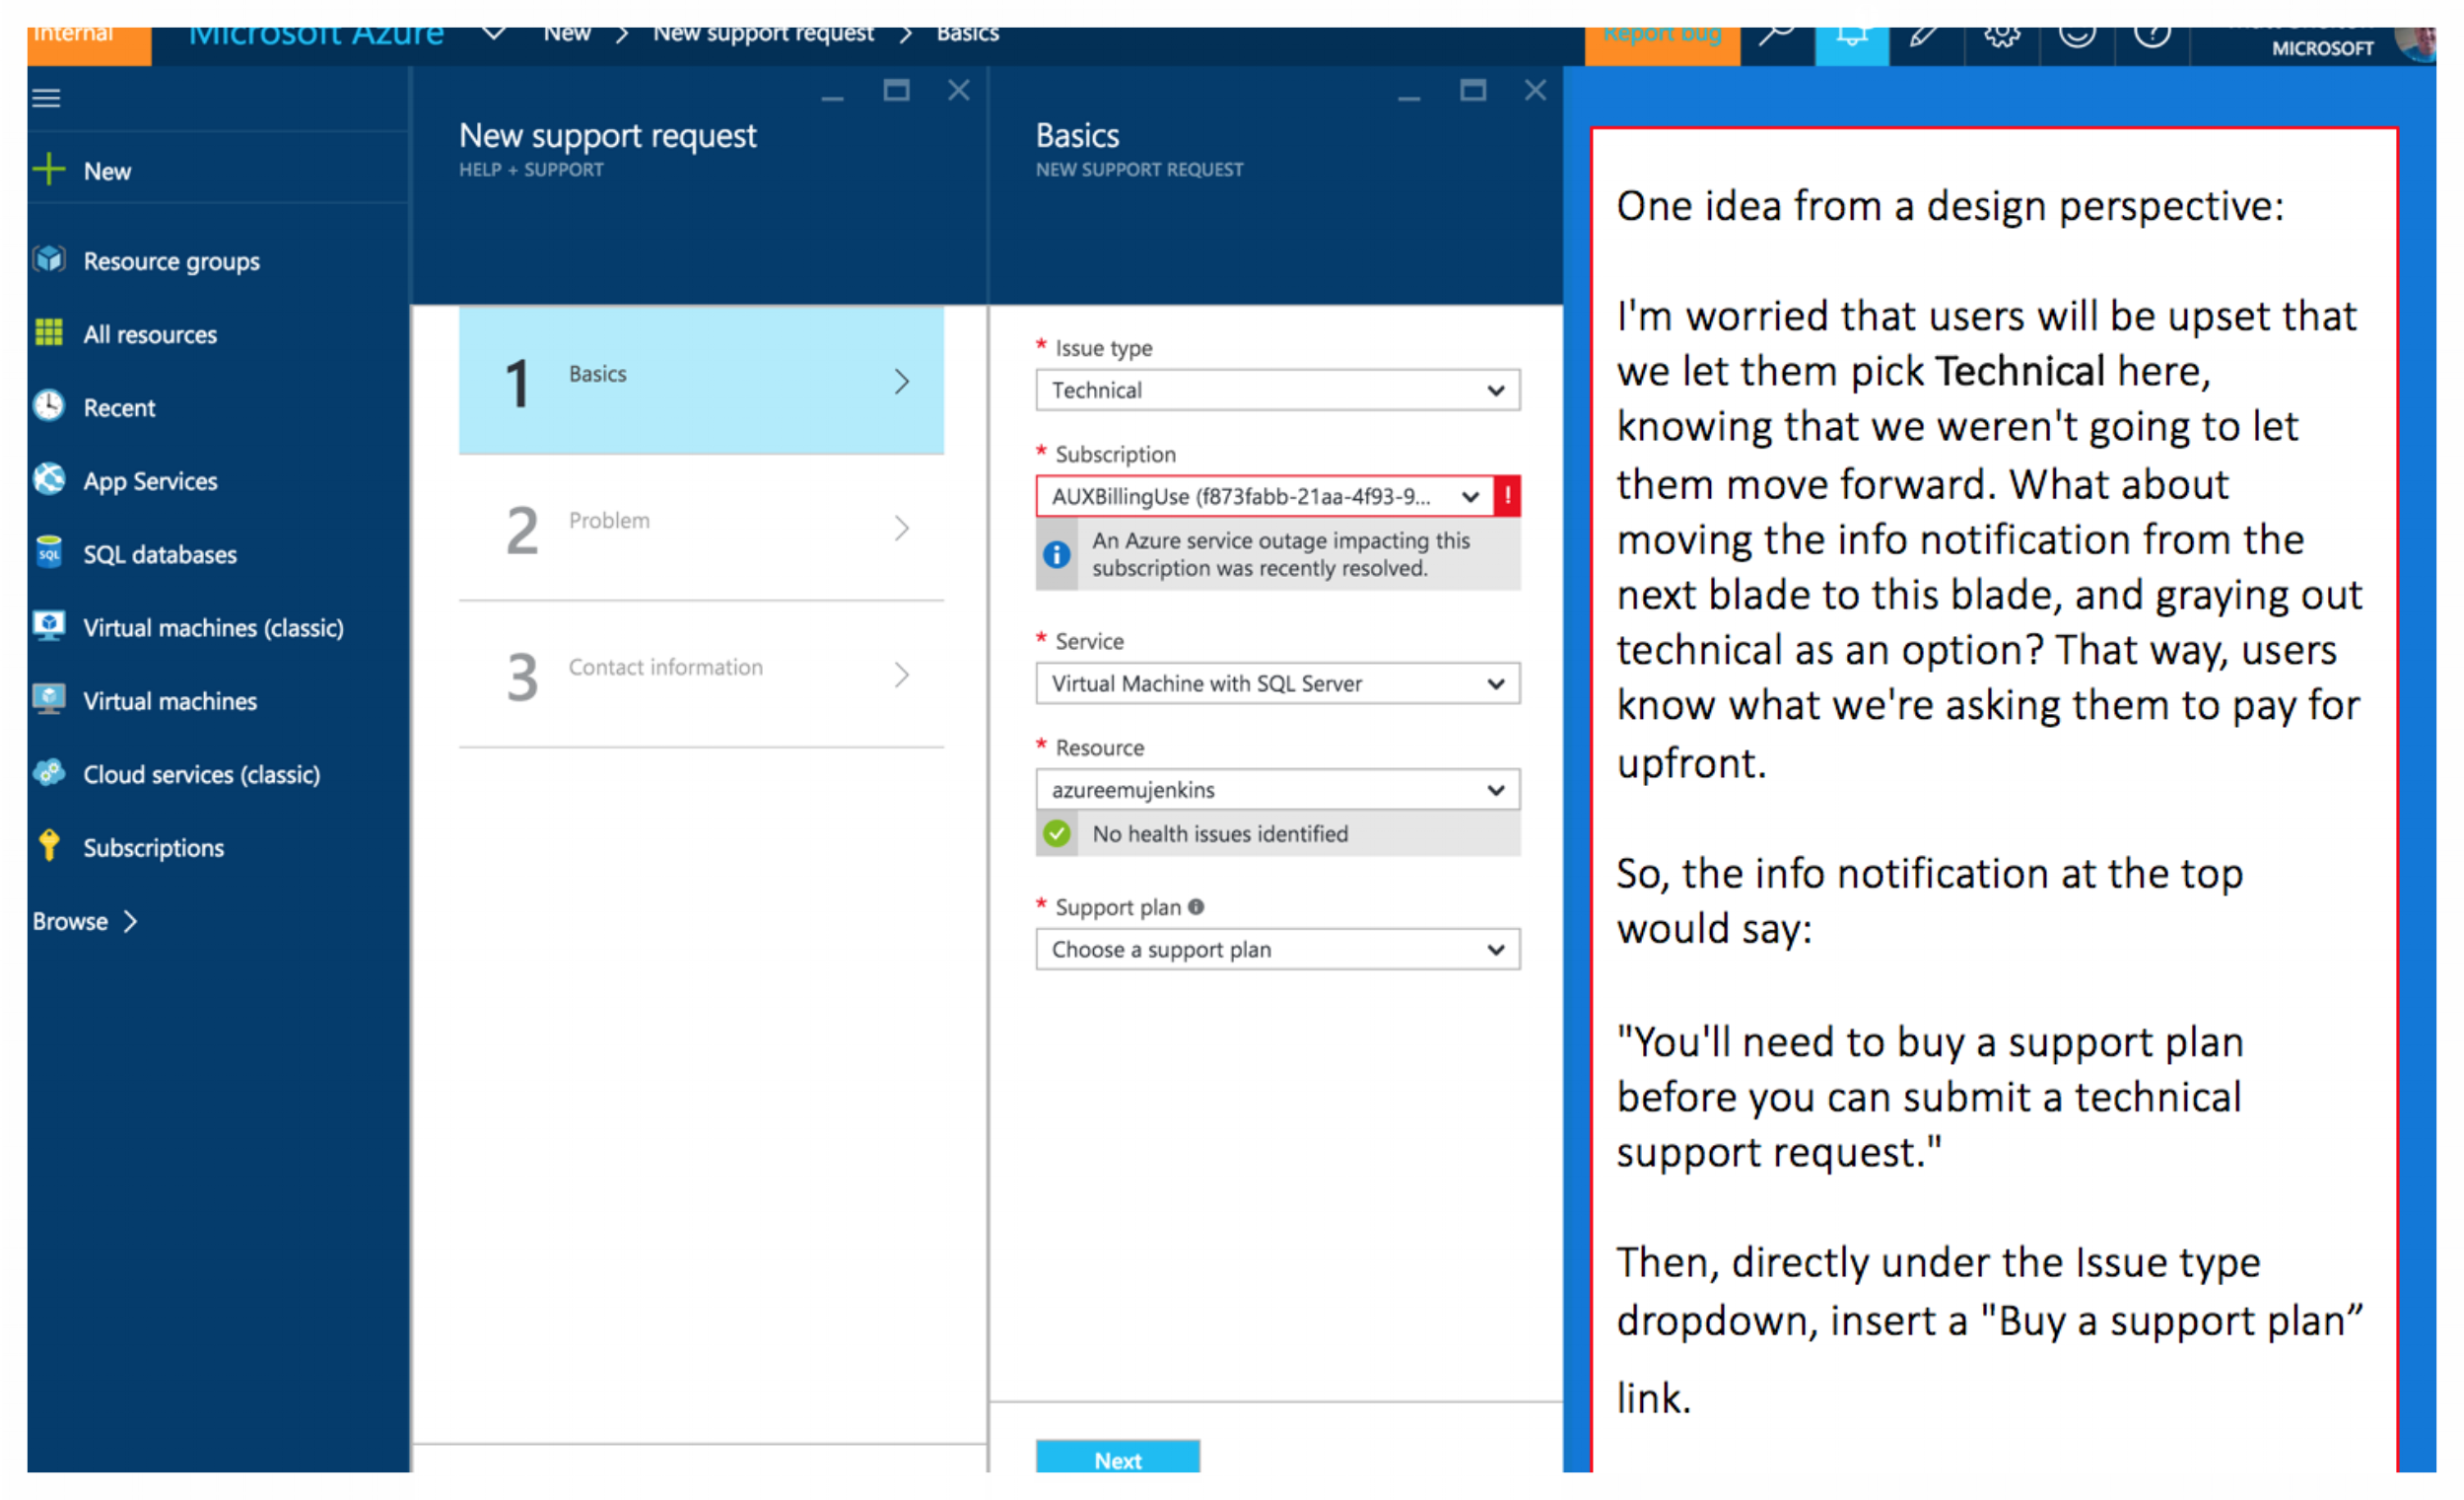Screen dimensions: 2464x1500
Task: Maximize the Basics blade
Action: click(1472, 90)
